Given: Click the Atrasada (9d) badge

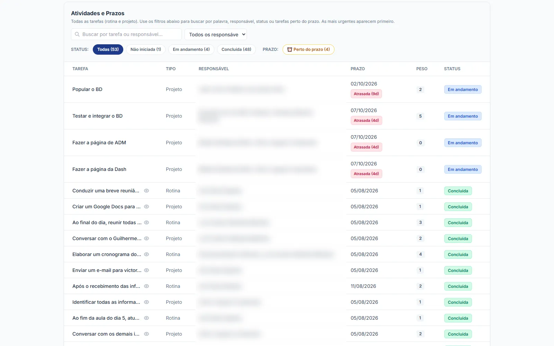Looking at the screenshot, I should (366, 94).
